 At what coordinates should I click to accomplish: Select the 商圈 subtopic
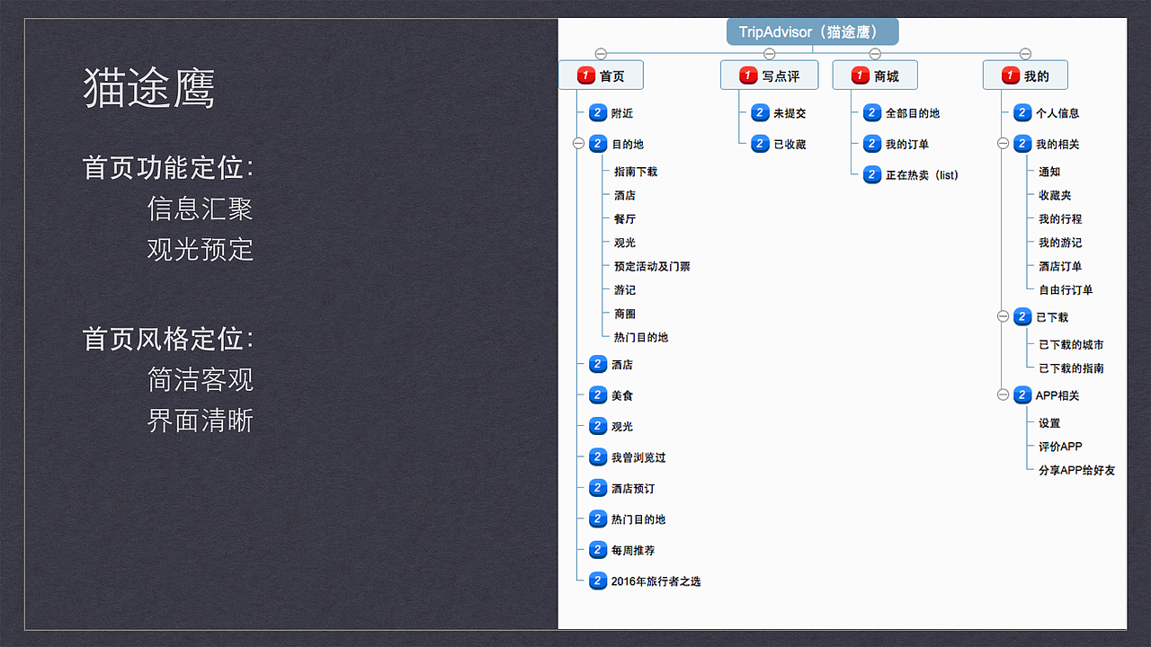pyautogui.click(x=625, y=315)
